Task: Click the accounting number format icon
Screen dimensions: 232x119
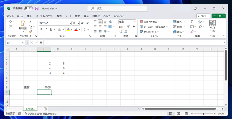Action: click(121, 27)
